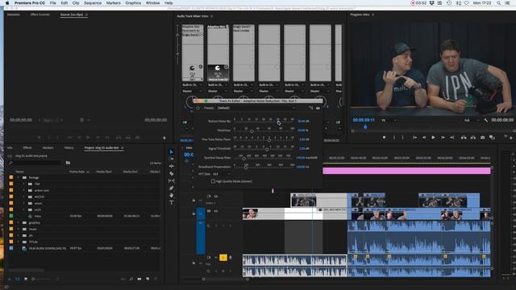
Task: Click Find magnifier at Project panel bottom
Action: pyautogui.click(x=131, y=279)
